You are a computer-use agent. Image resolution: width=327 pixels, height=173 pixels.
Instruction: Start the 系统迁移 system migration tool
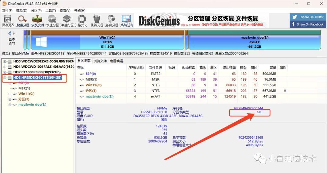[126, 20]
